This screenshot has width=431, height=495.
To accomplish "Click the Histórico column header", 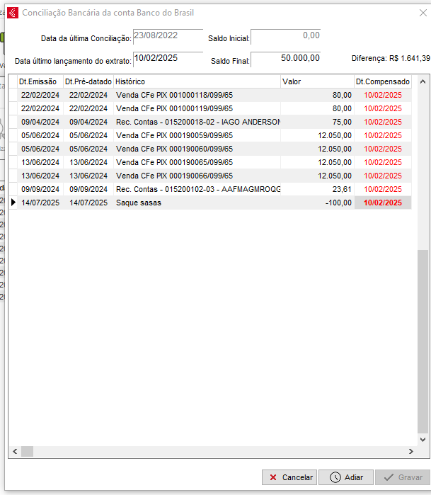I will (x=196, y=81).
